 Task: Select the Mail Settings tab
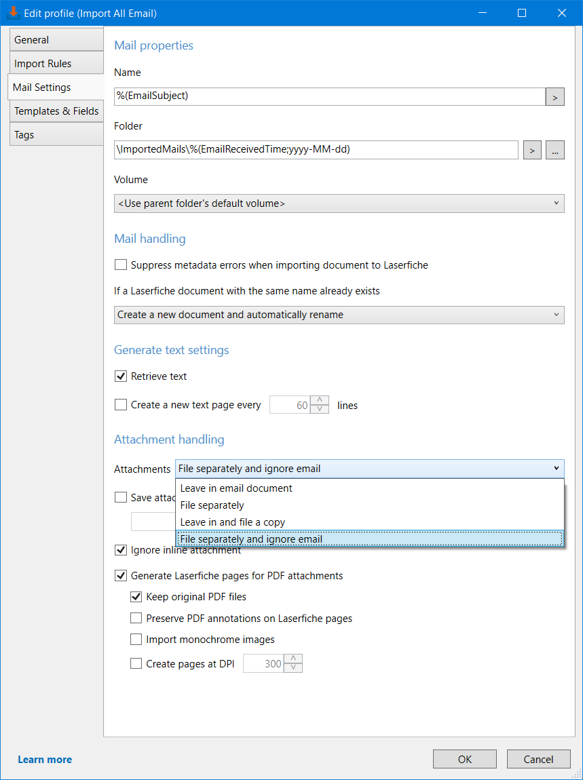[56, 87]
